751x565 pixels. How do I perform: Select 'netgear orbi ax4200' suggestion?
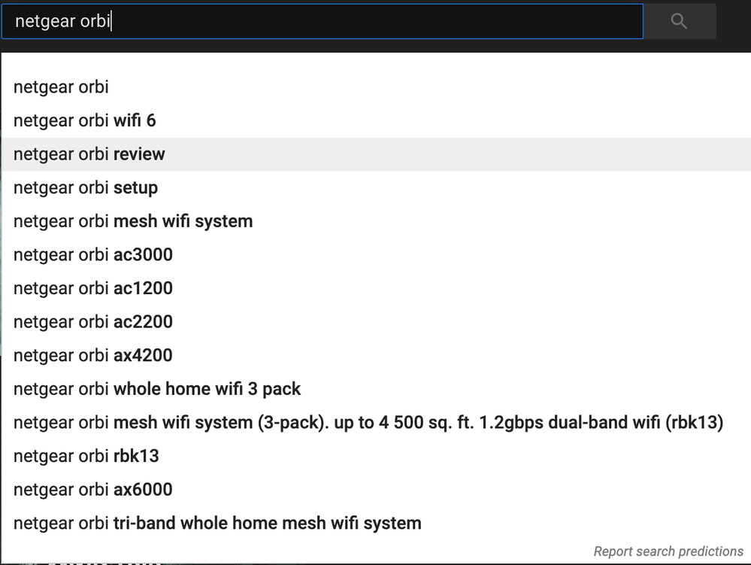93,355
